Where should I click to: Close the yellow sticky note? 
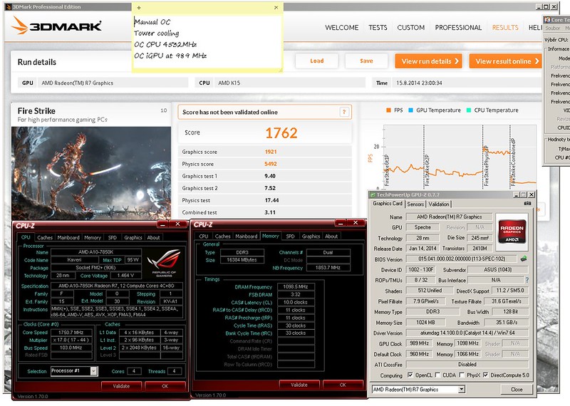point(276,7)
